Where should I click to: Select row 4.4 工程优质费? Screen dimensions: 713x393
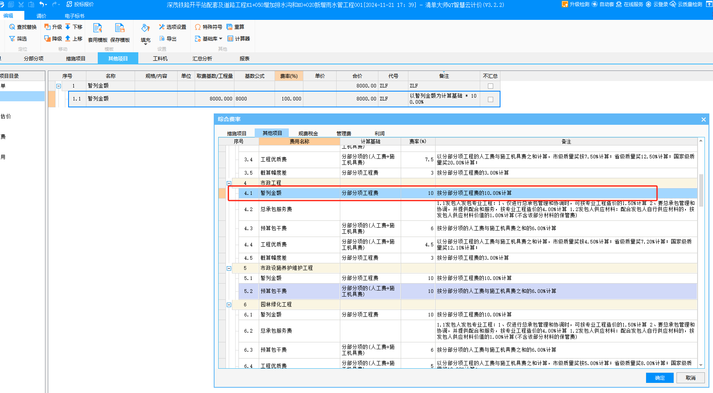point(468,245)
